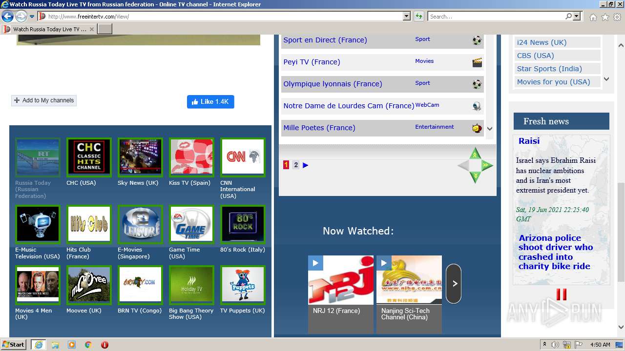Open Hits Club (France) thumbnail
Viewport: 625px width, 351px height.
click(89, 224)
